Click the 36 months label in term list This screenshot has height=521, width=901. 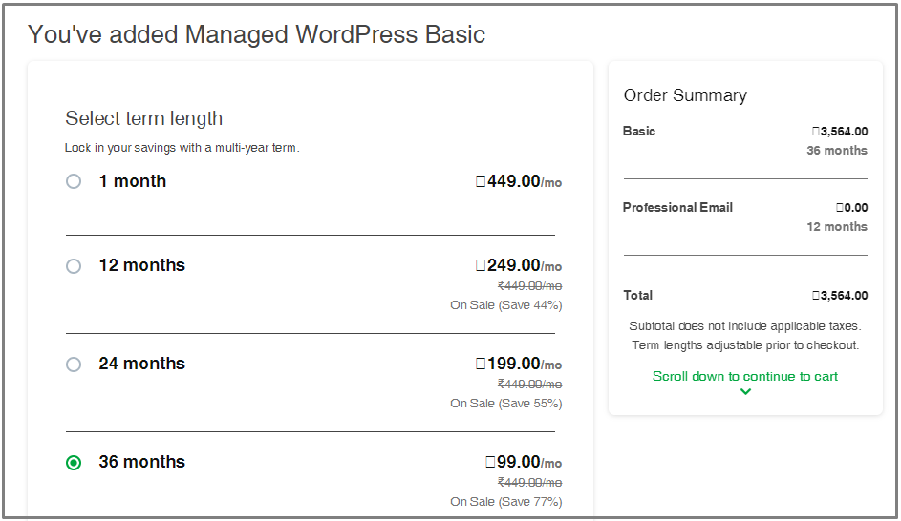142,461
